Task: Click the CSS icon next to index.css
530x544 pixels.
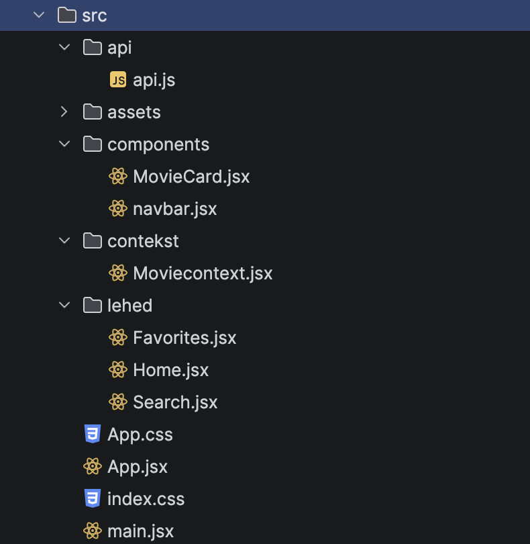Action: pyautogui.click(x=92, y=499)
